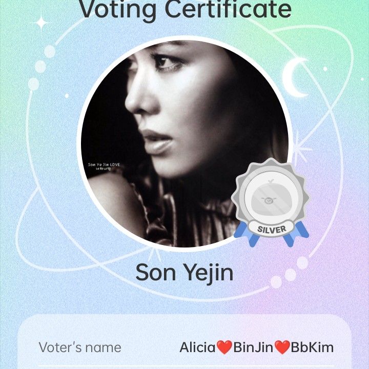Screen dimensions: 369x369
Task: Tap the first red heart after Alicia
Action: pyautogui.click(x=224, y=347)
